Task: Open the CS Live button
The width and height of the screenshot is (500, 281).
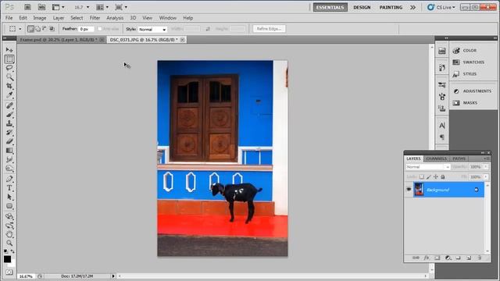Action: pyautogui.click(x=441, y=7)
